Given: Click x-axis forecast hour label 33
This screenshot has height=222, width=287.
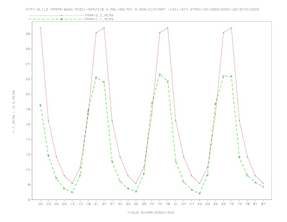Looking at the screenshot, I should tap(128, 204).
